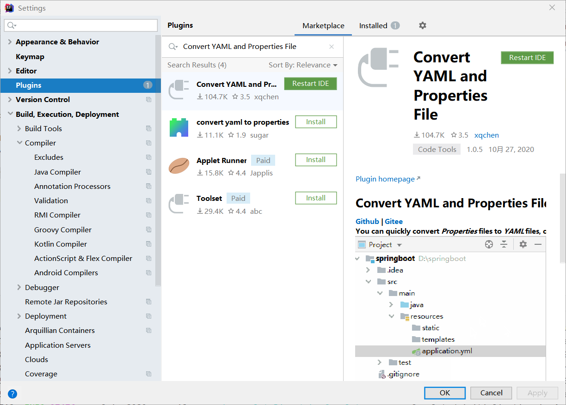566x405 pixels.
Task: Collapse Build, Execution, Deployment section
Action: click(x=10, y=114)
